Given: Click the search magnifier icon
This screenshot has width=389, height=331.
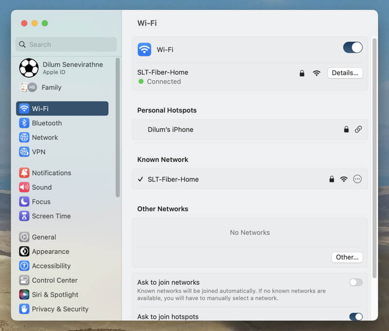Looking at the screenshot, I should [x=22, y=44].
